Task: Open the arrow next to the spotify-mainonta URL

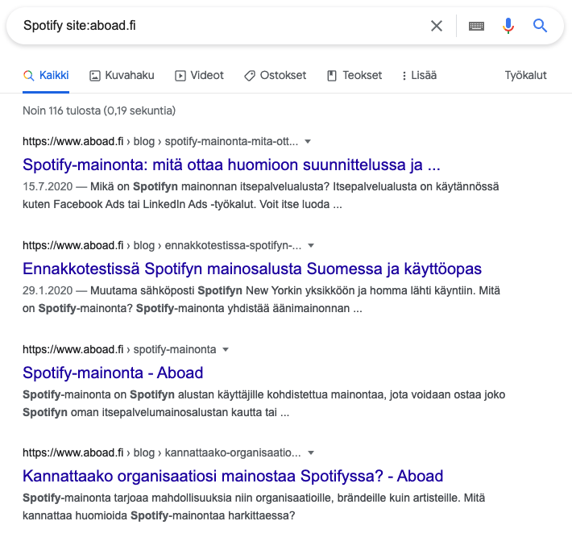Action: [x=226, y=349]
